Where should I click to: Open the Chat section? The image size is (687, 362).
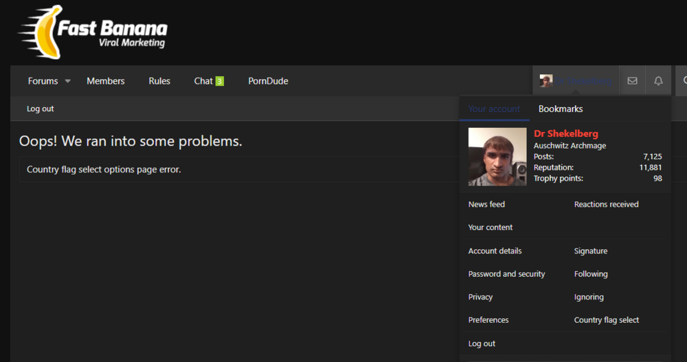[203, 81]
